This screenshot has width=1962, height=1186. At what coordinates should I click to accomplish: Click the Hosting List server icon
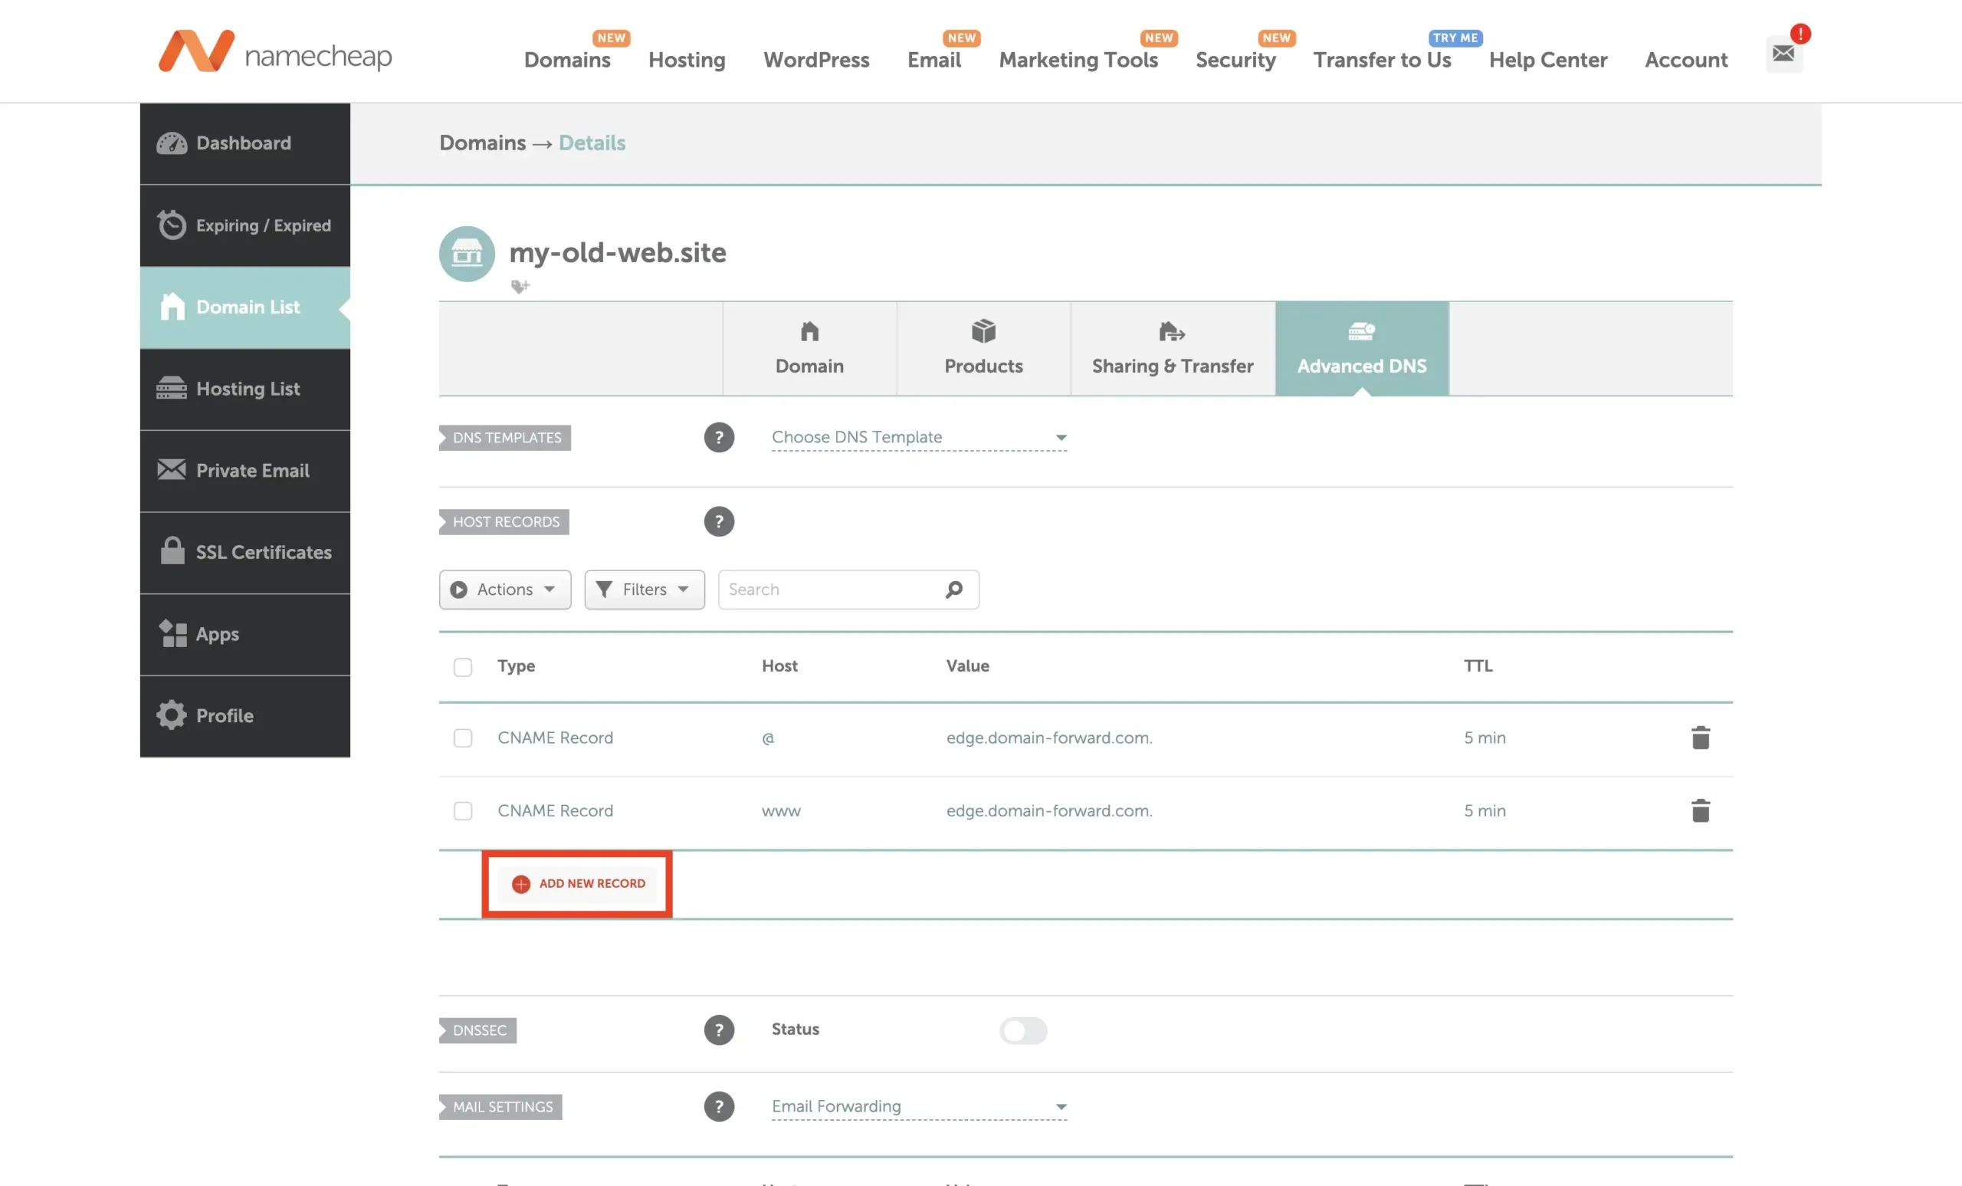pos(169,389)
